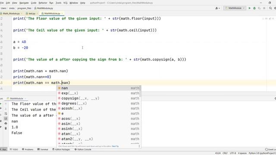This screenshot has width=276, height=155.
Task: Open Python Packages tool window
Action: coord(61,149)
